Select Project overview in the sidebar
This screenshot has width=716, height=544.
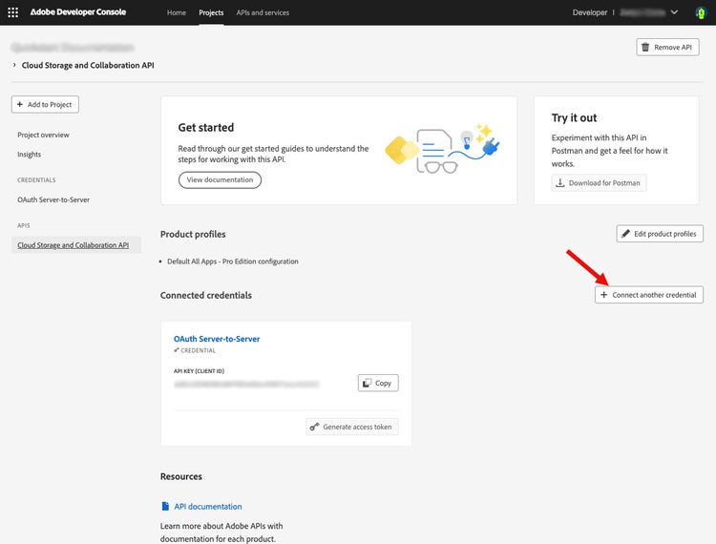point(43,135)
